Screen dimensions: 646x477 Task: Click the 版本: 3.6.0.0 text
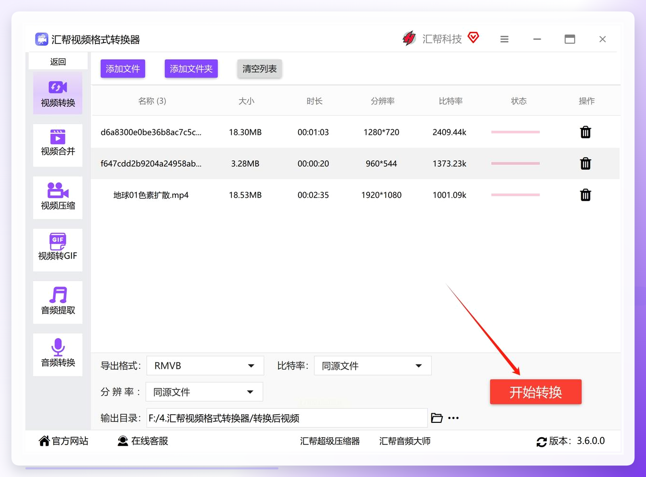pos(577,441)
